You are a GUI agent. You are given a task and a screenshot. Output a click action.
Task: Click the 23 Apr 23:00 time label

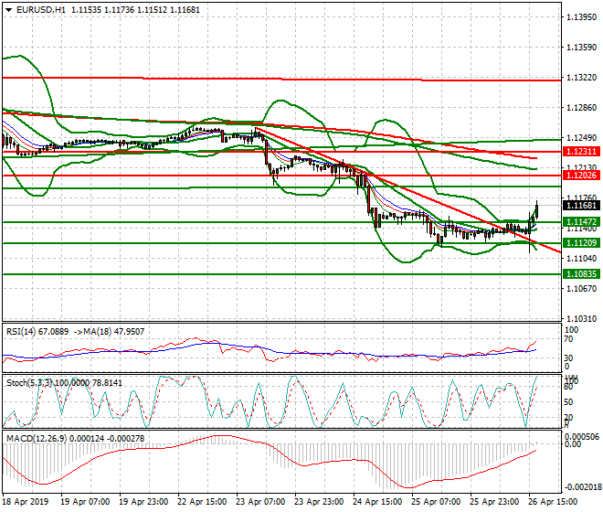pyautogui.click(x=319, y=502)
